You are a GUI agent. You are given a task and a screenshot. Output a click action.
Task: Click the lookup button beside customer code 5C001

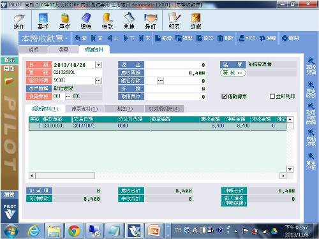pos(98,80)
